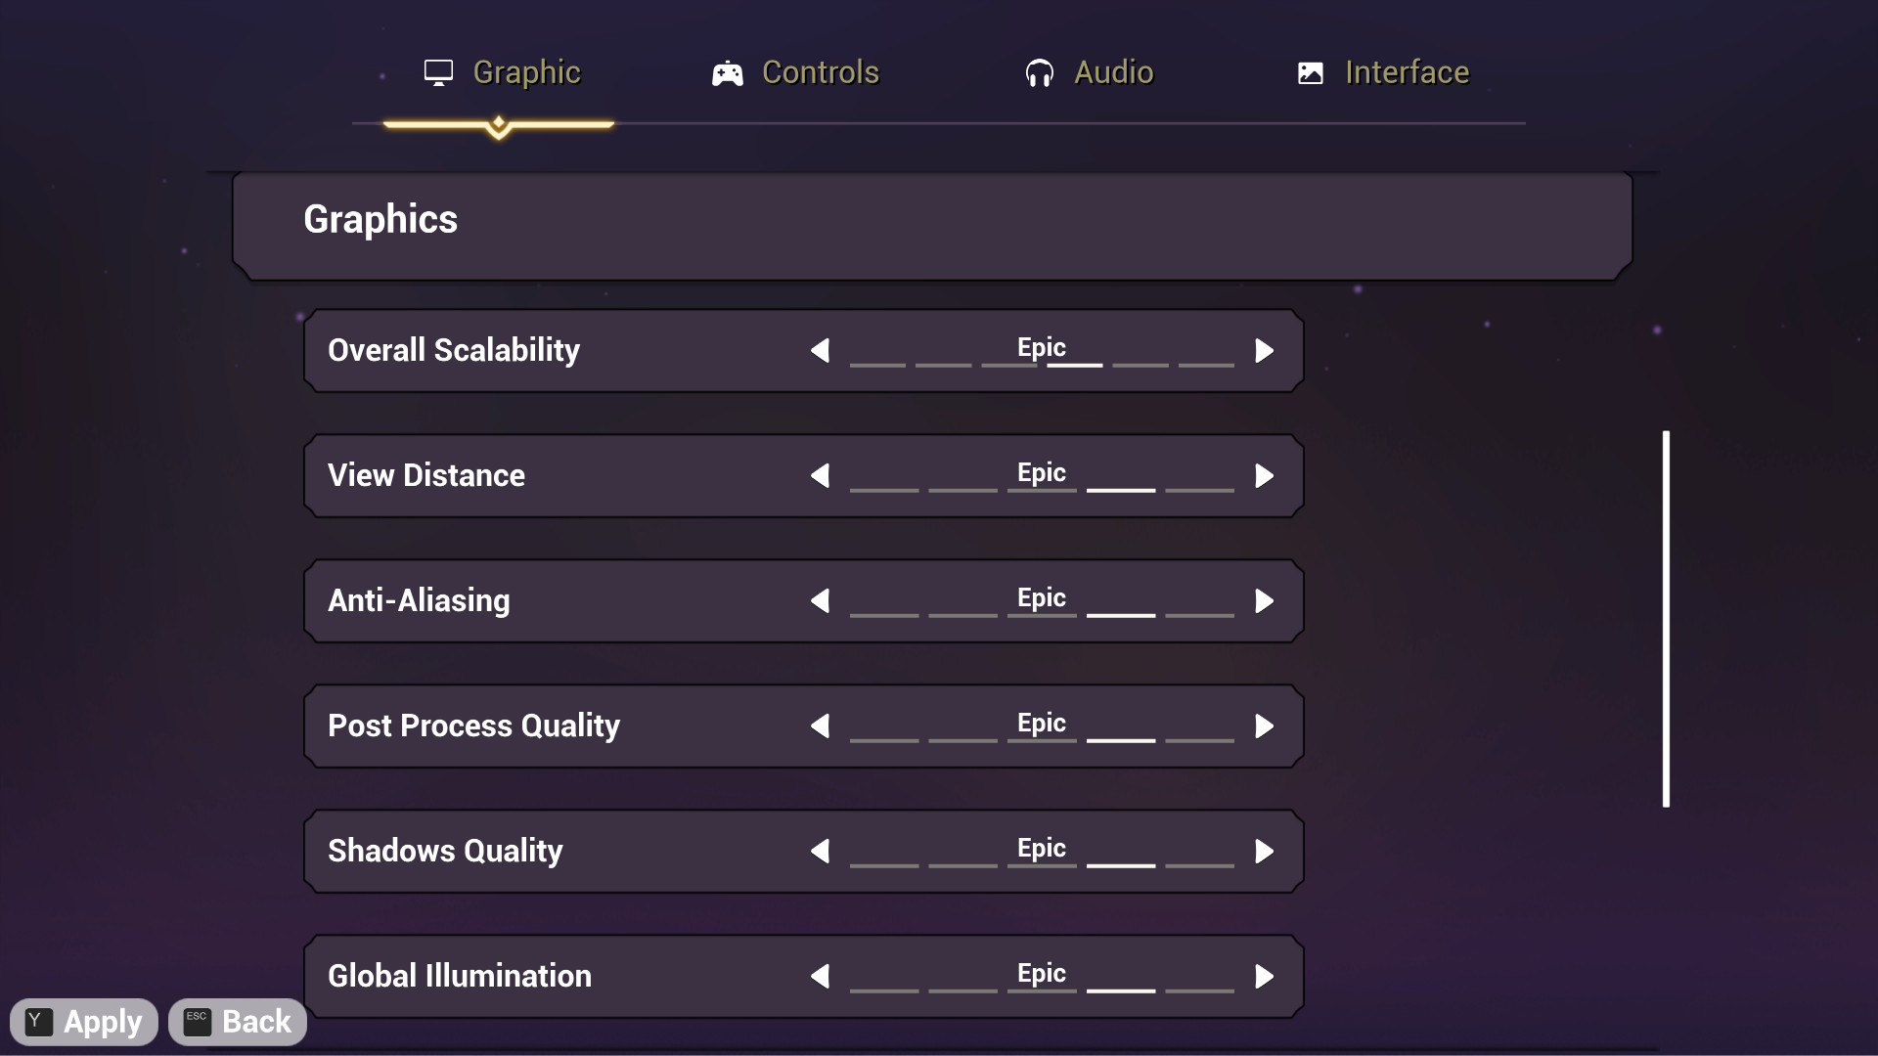Go back with the Back button

tap(238, 1022)
